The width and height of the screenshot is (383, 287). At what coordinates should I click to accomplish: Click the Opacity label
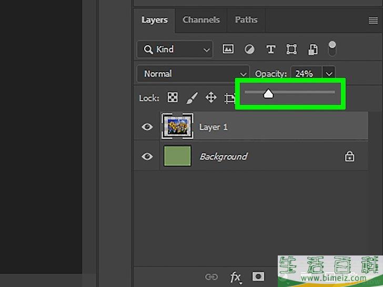pos(270,74)
